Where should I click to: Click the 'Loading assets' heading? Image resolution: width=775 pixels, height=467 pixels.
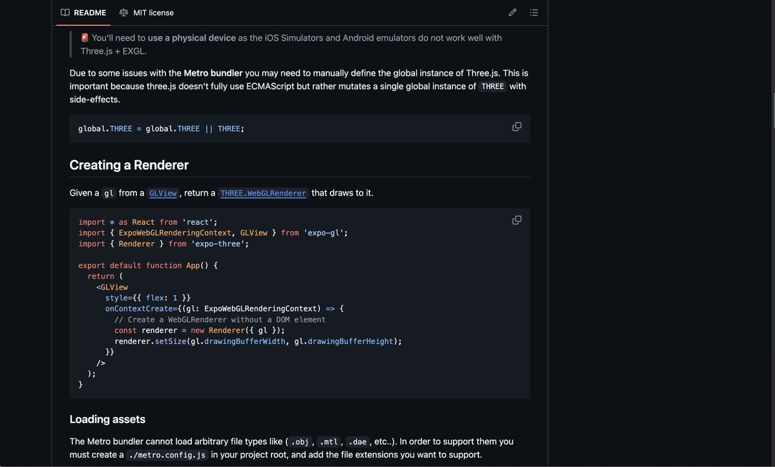[x=107, y=419]
